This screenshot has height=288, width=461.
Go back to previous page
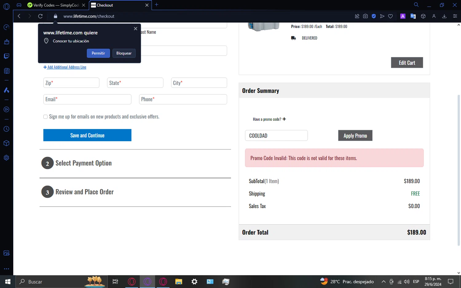[x=19, y=16]
